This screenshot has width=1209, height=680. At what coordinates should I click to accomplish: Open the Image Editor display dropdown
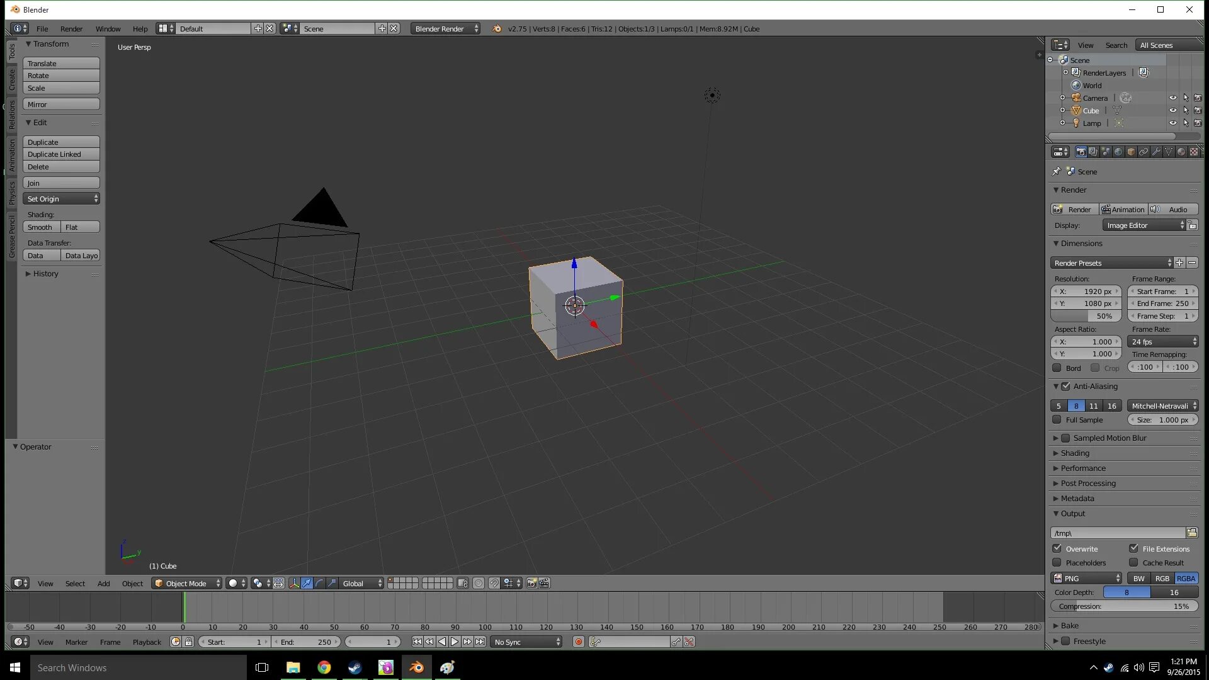point(1144,225)
